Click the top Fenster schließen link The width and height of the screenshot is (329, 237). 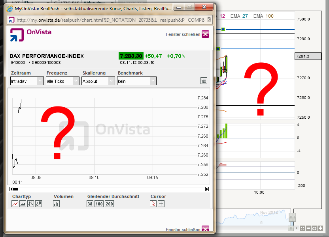pyautogui.click(x=183, y=34)
